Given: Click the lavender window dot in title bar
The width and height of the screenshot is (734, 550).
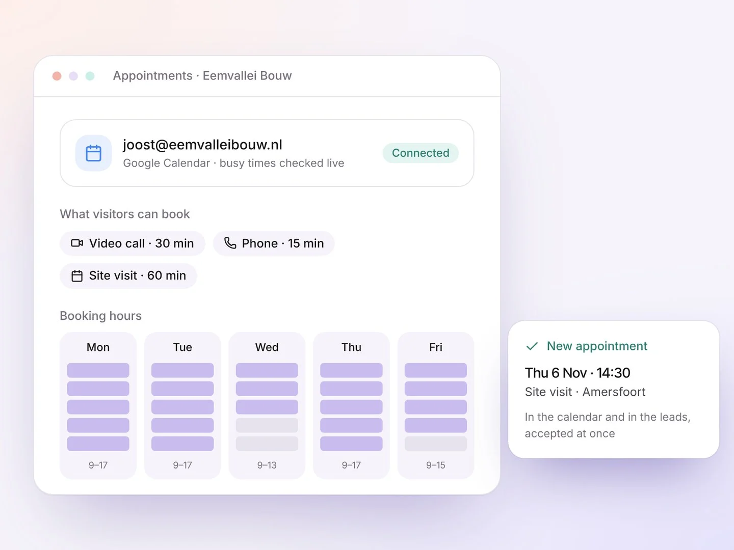Looking at the screenshot, I should (73, 76).
